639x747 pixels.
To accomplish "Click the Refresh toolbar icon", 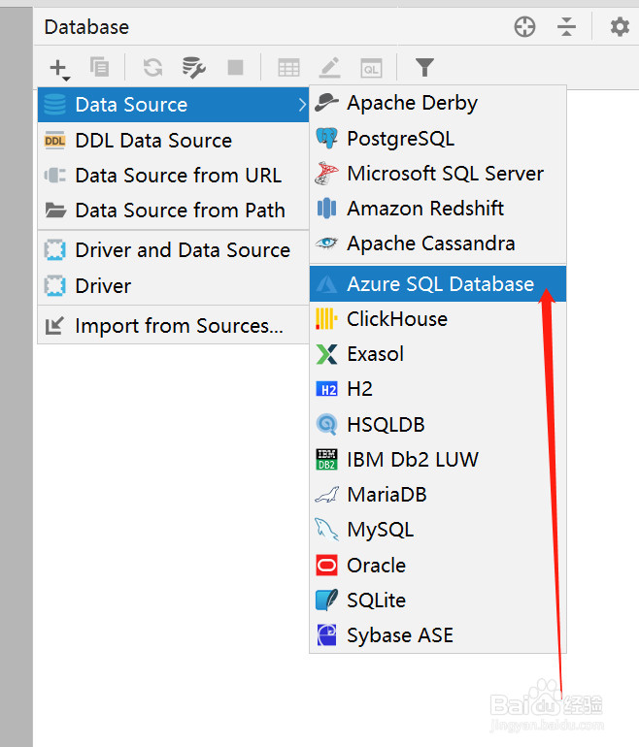I will coord(153,67).
